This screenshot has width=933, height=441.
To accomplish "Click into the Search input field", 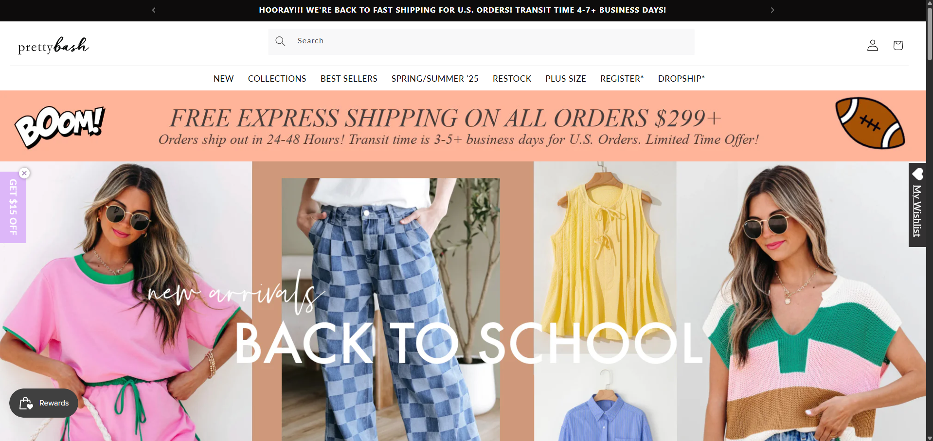I will pyautogui.click(x=481, y=41).
